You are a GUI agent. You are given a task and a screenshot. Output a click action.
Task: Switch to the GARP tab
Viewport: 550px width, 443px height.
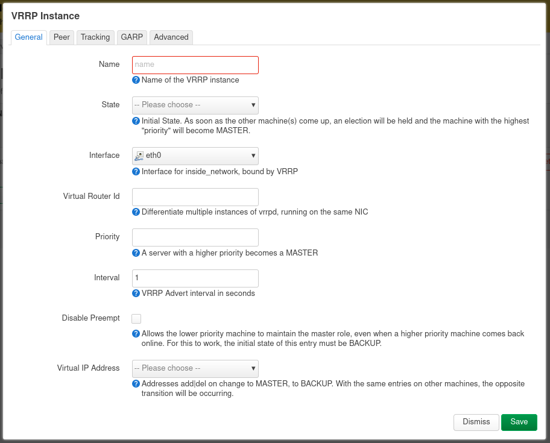click(132, 37)
